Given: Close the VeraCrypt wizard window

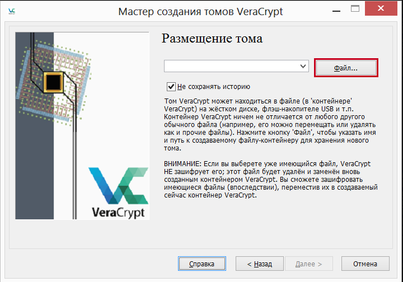Looking at the screenshot, I should pos(381,8).
